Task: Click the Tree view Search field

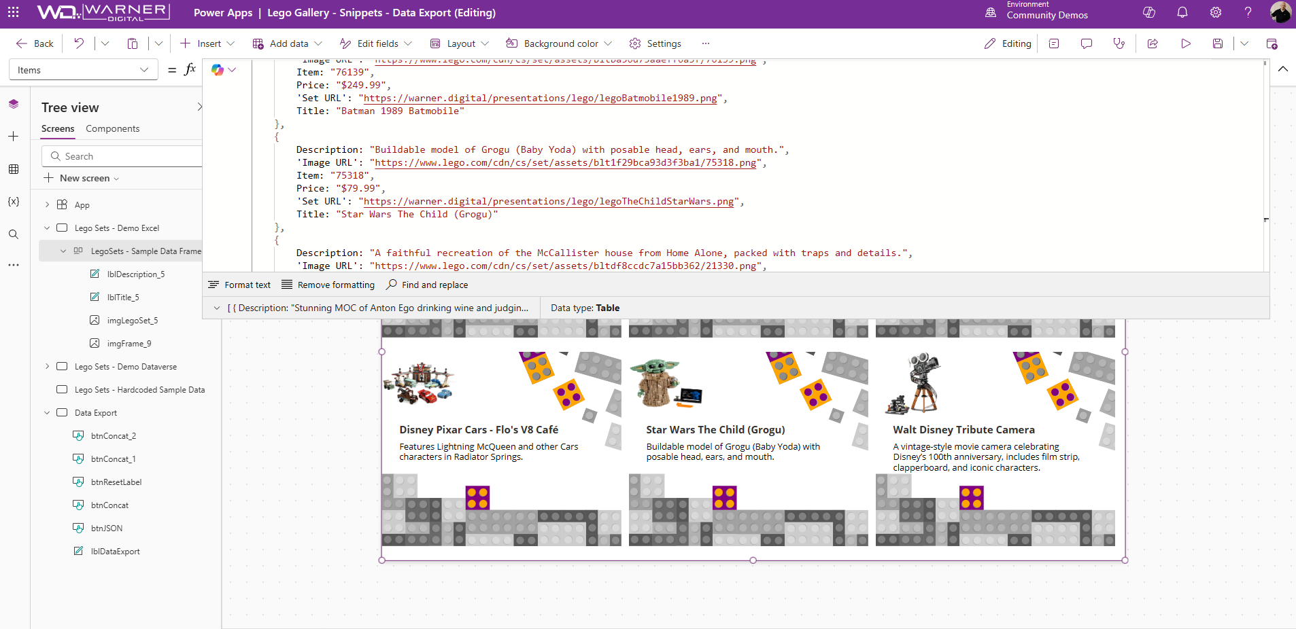Action: [x=122, y=156]
